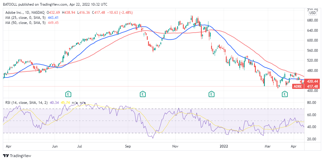Click the 600.00 price axis label

click(x=313, y=40)
